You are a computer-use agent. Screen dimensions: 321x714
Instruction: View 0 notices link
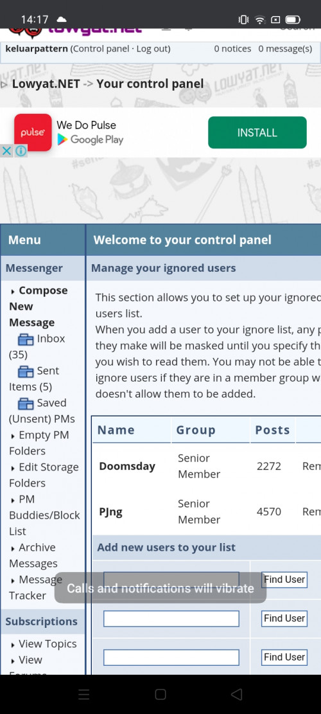(x=232, y=49)
